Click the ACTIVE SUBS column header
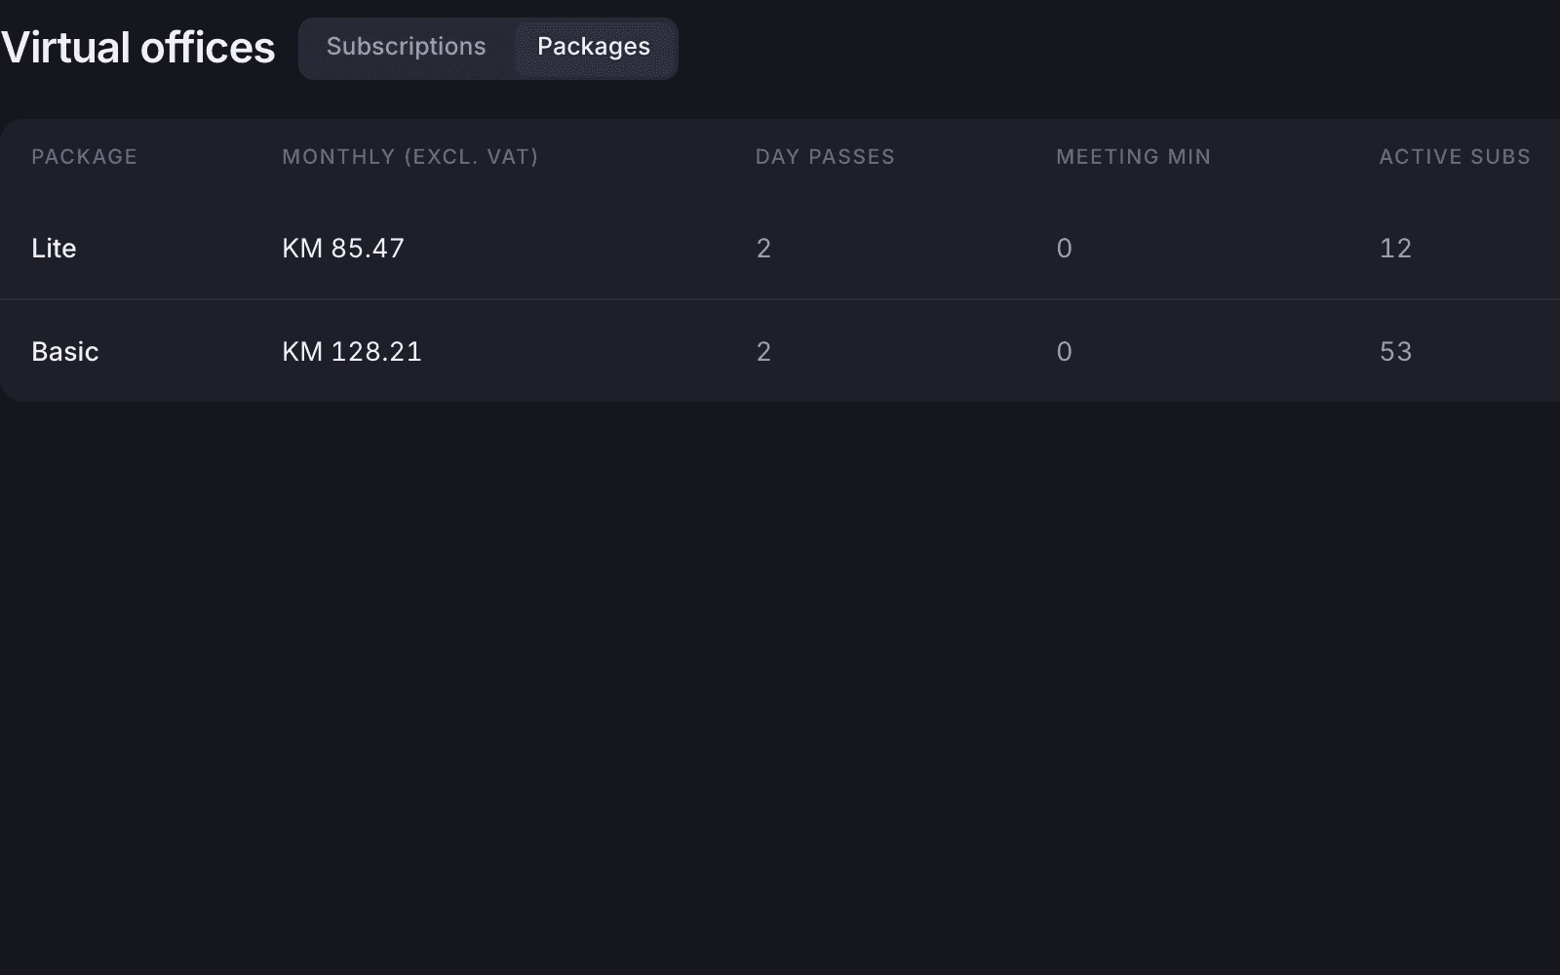Viewport: 1560px width, 975px height. 1455,157
